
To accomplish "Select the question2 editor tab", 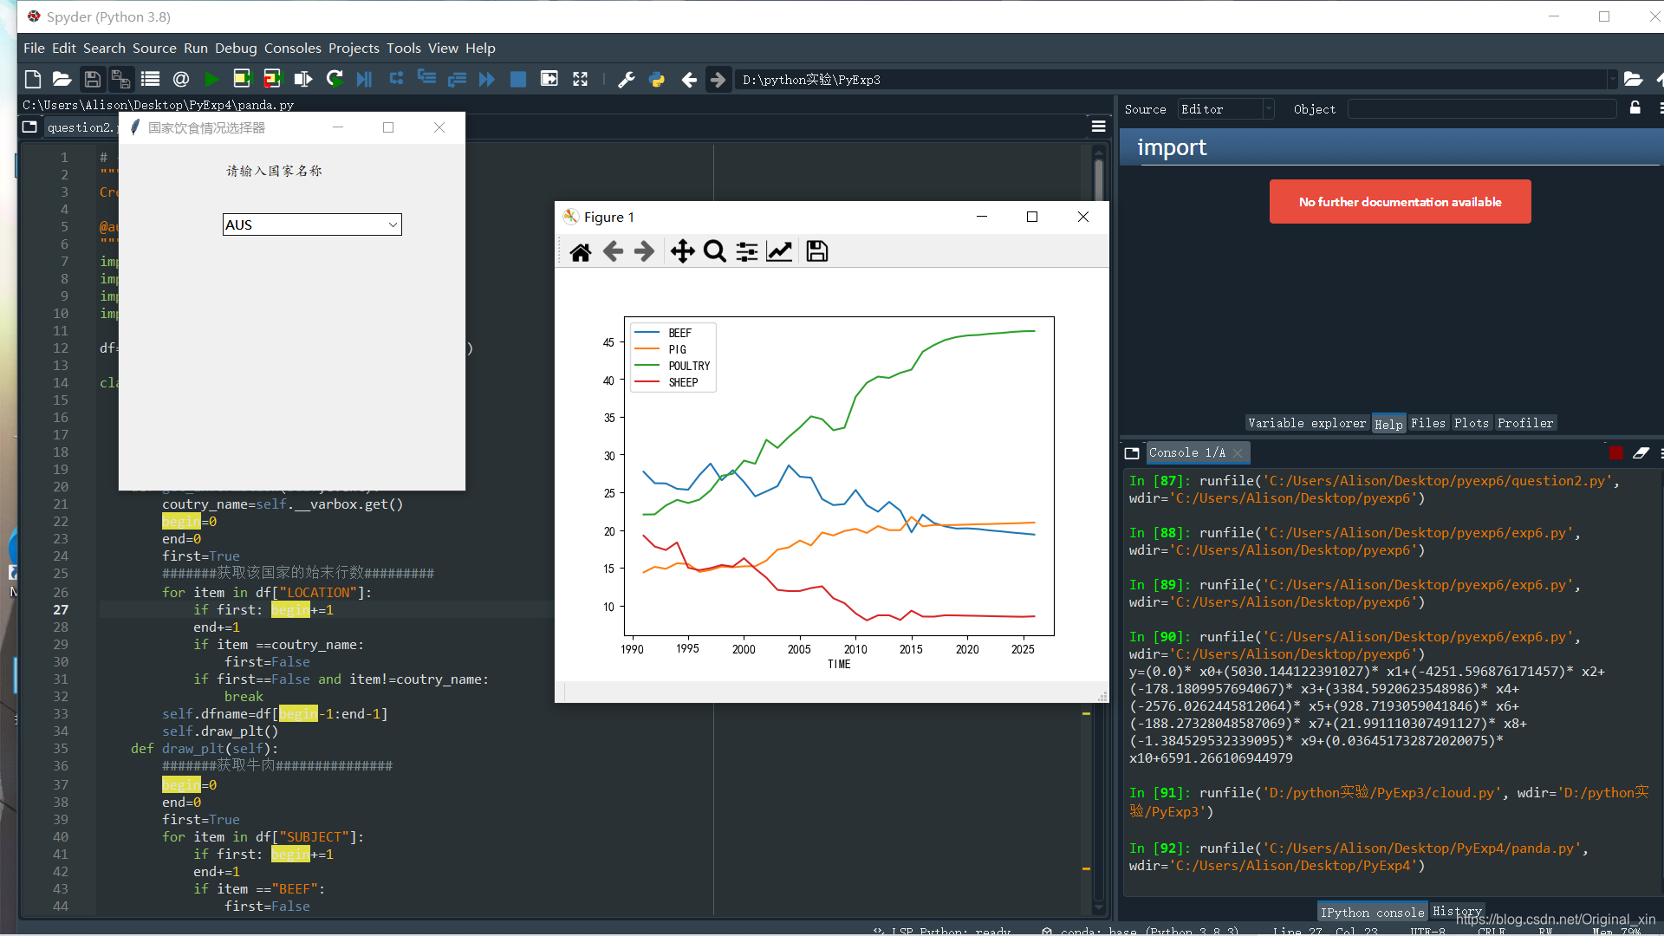I will [81, 127].
